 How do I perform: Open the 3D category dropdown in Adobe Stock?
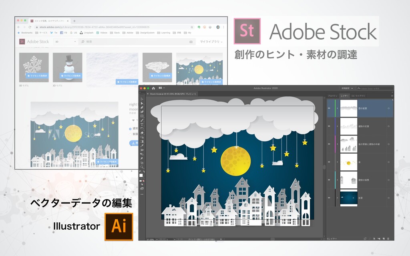pos(65,42)
